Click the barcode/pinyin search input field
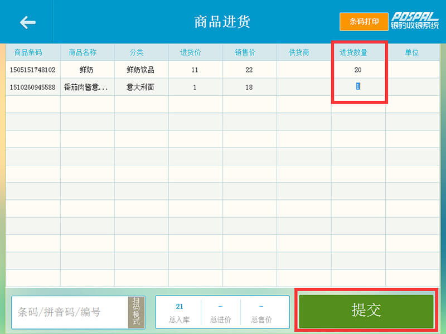Screen dimensions: 446x334 coord(70,312)
